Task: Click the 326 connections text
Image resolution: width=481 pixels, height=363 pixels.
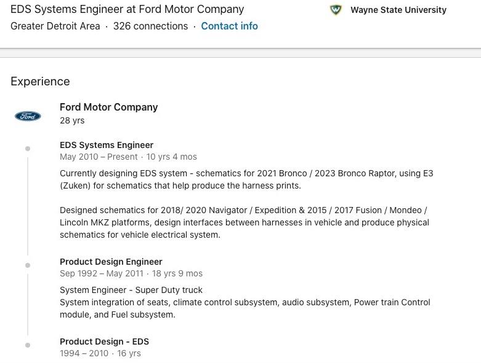Action: coord(150,26)
